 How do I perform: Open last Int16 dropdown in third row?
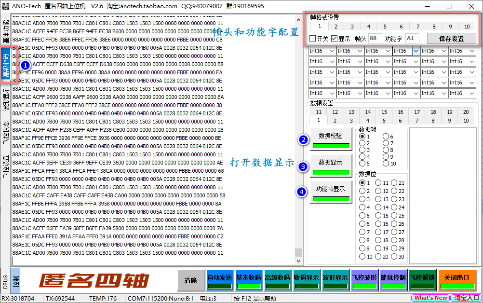[x=471, y=72]
